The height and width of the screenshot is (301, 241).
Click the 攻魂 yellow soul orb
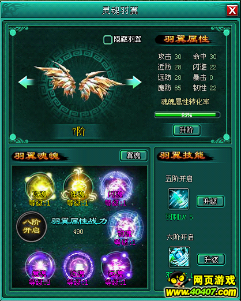40,187
